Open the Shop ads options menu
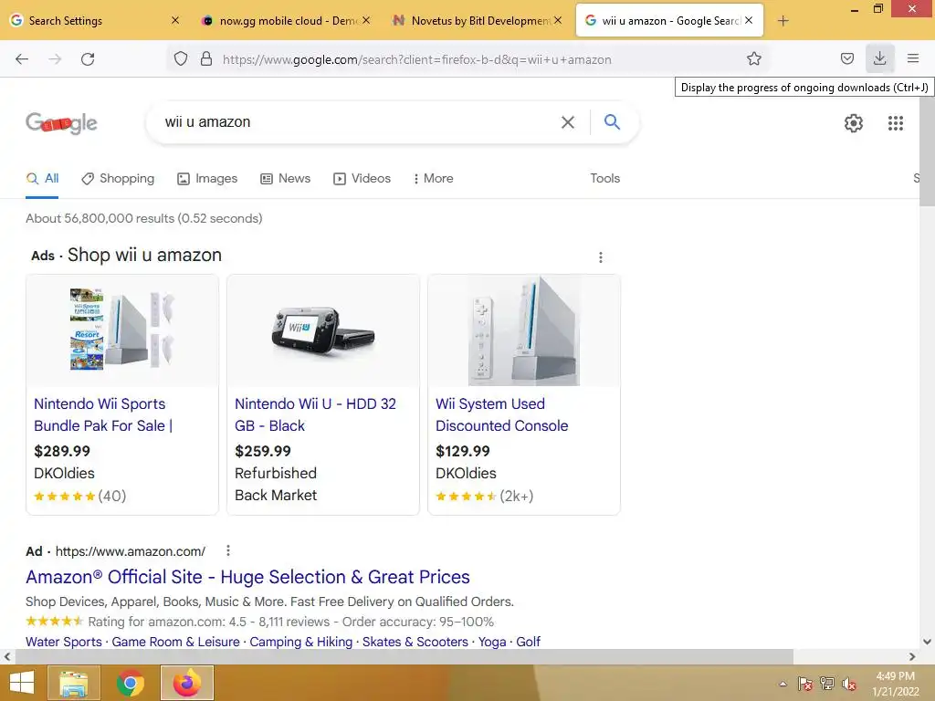Screen dimensions: 935x701 click(x=601, y=256)
